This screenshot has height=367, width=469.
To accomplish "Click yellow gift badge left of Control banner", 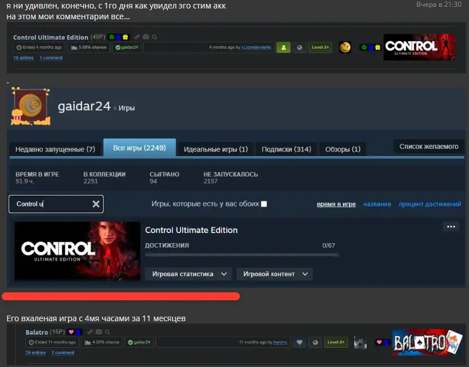I will (377, 48).
